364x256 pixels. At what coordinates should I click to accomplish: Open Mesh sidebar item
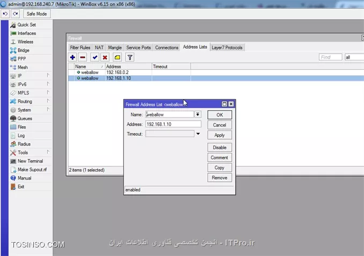pos(31,67)
